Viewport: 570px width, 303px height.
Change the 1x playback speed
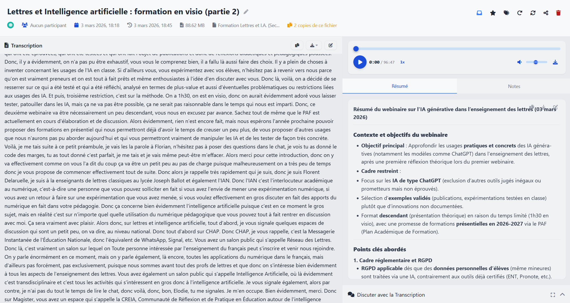[402, 62]
